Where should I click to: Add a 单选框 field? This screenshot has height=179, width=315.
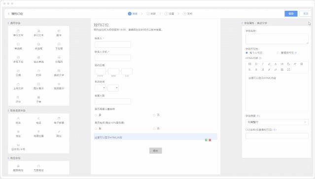point(18,46)
